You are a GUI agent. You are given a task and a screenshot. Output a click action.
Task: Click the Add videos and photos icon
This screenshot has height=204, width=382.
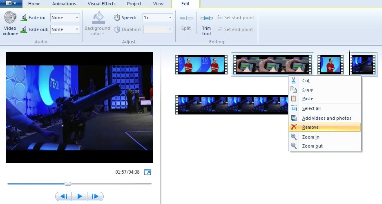pyautogui.click(x=294, y=118)
